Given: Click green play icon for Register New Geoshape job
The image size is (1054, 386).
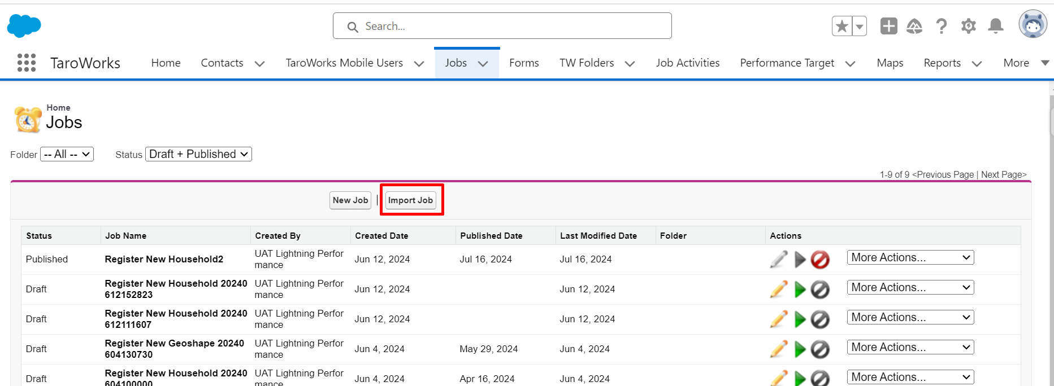Looking at the screenshot, I should 800,349.
